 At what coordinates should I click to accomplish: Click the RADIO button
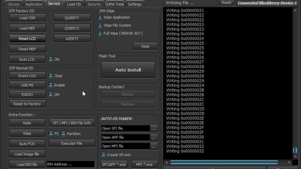click(x=27, y=94)
